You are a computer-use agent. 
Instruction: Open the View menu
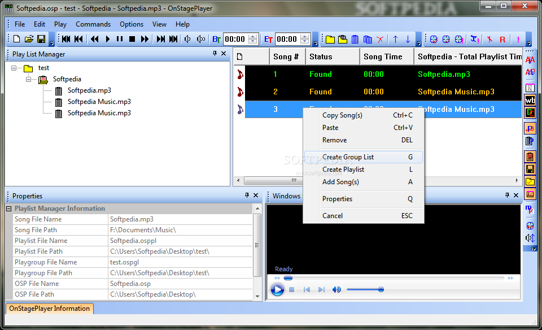(x=159, y=24)
